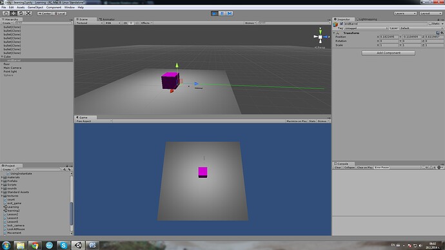This screenshot has height=250, width=445.
Task: Click the Play button to stop playback
Action: [x=215, y=14]
